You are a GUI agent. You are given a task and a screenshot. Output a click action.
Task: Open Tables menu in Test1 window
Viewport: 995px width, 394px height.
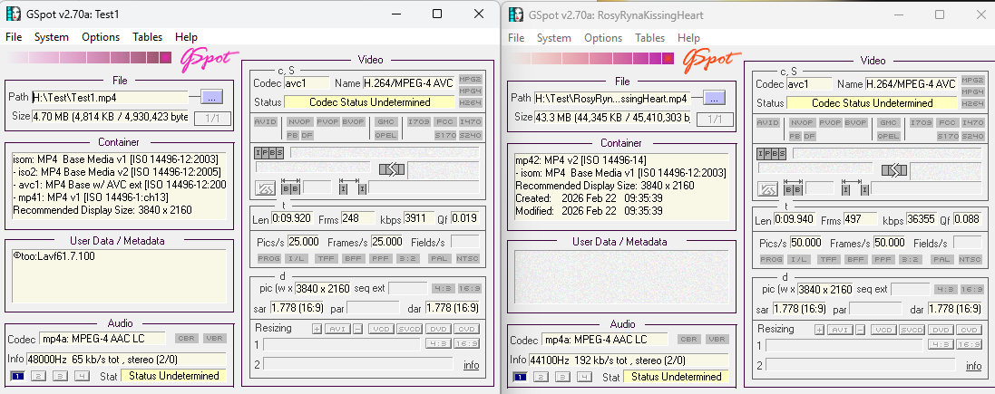click(x=147, y=37)
